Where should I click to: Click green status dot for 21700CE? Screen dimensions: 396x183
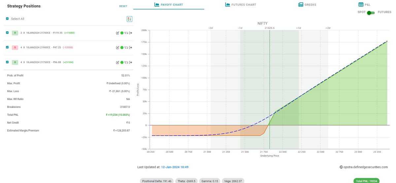click(122, 33)
